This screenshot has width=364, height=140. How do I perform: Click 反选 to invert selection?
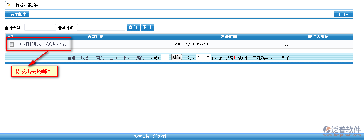(85, 58)
